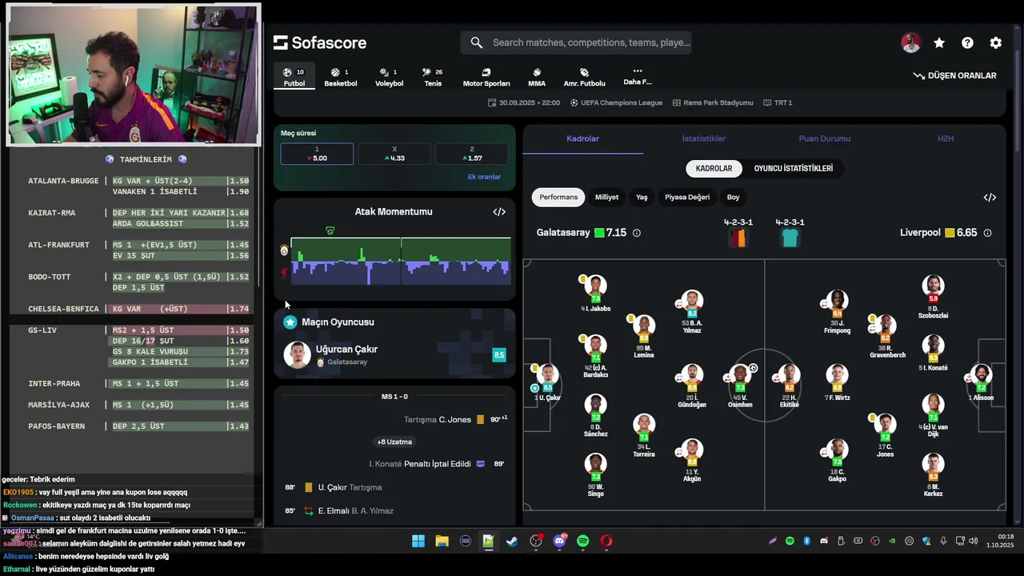This screenshot has height=576, width=1024.
Task: Click the search magnifier icon
Action: [x=477, y=42]
